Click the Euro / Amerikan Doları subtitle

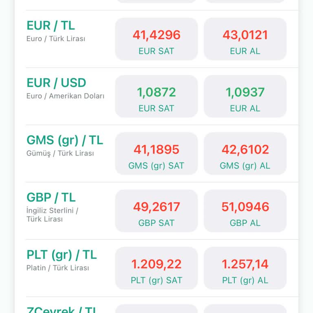pyautogui.click(x=65, y=96)
